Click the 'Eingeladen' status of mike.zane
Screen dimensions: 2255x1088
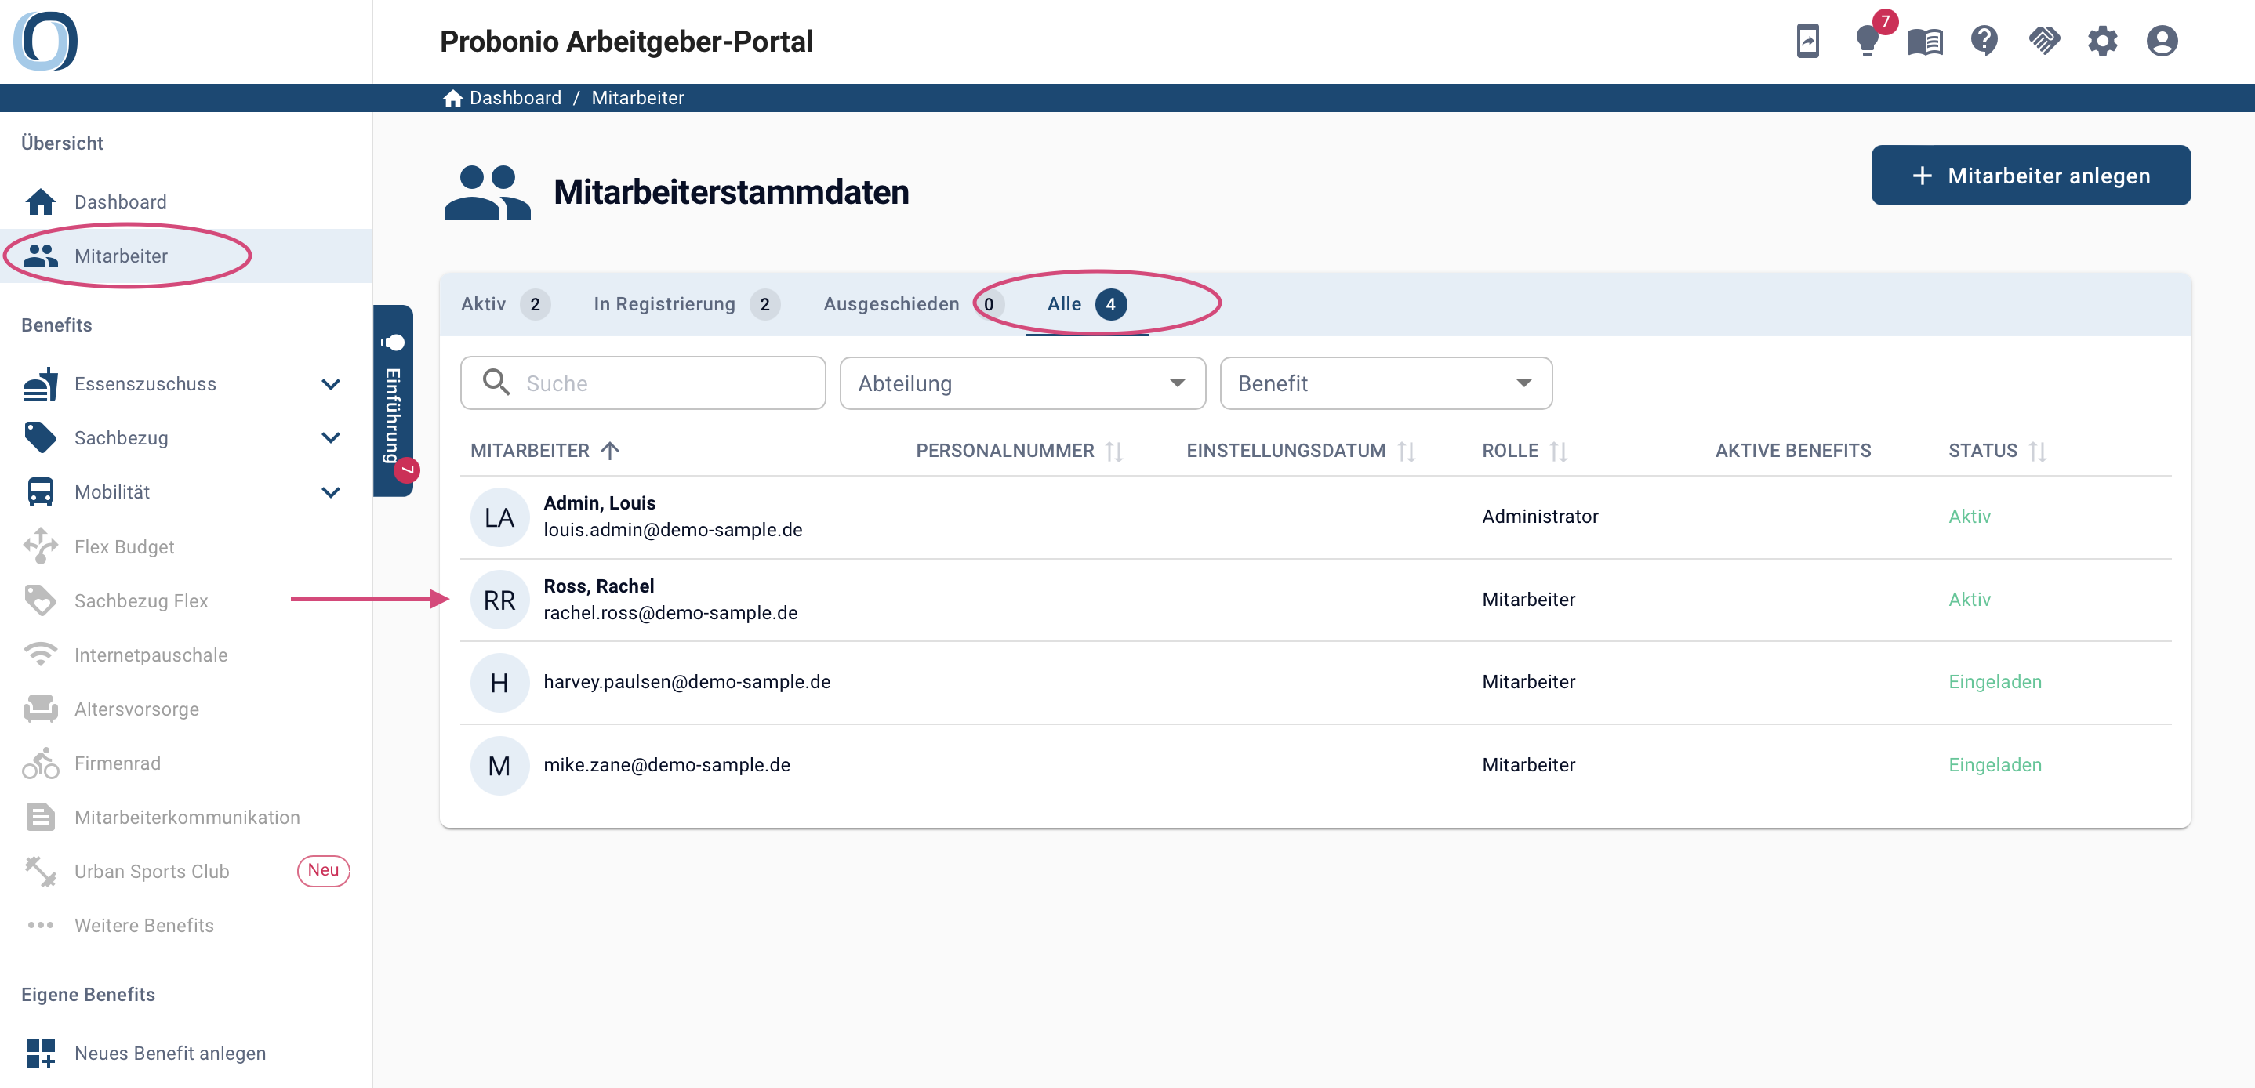click(1995, 765)
